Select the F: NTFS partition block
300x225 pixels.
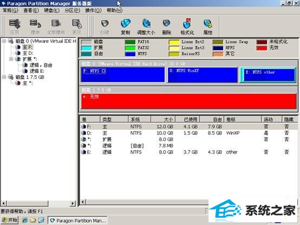(122, 75)
